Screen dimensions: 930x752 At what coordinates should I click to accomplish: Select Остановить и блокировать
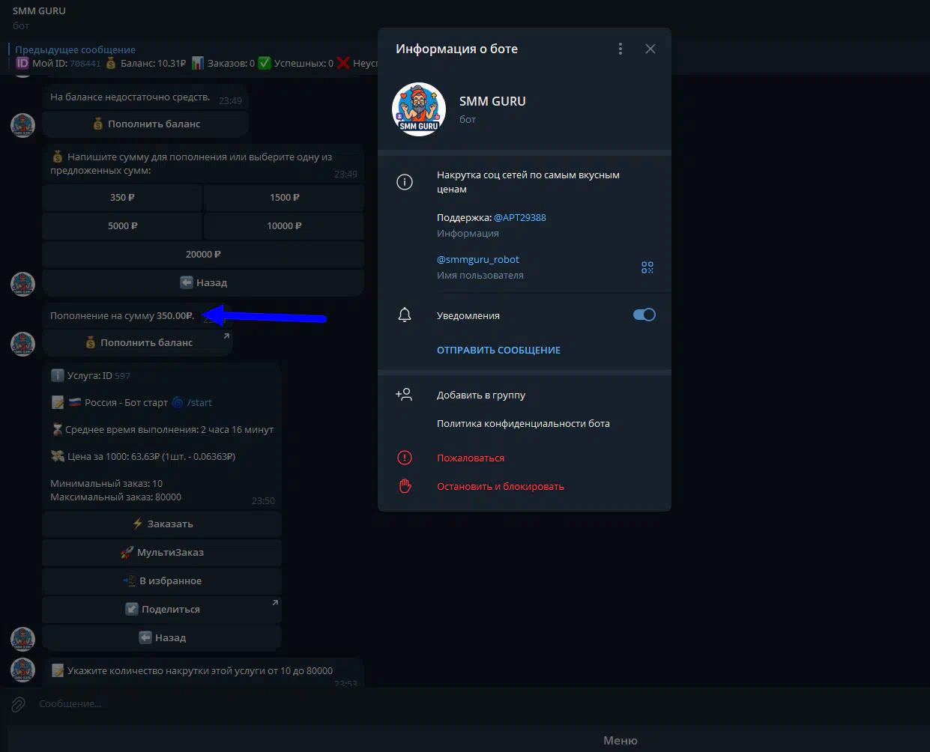point(501,486)
